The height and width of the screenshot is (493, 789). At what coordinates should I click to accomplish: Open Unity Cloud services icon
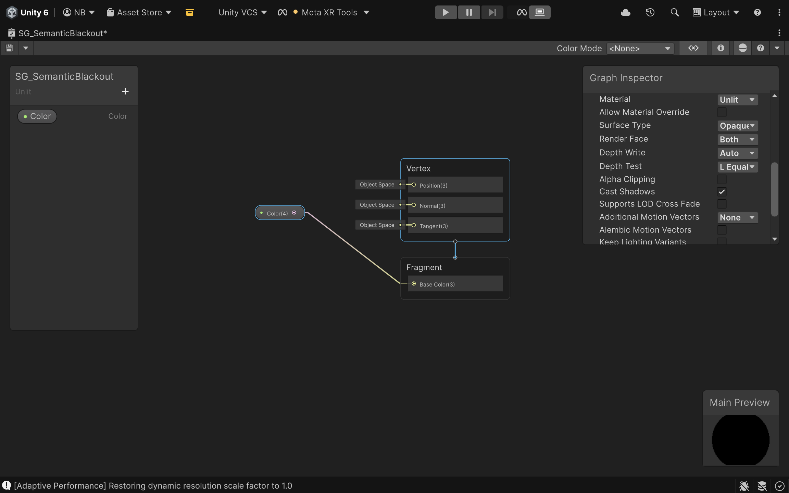click(626, 12)
